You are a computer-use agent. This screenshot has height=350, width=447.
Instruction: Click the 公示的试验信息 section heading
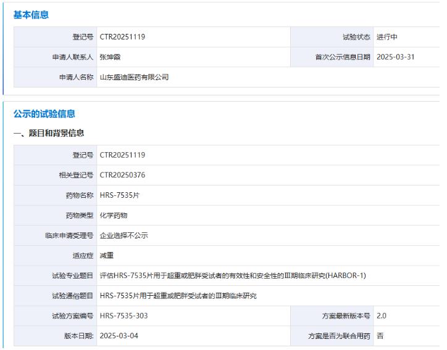click(x=44, y=113)
